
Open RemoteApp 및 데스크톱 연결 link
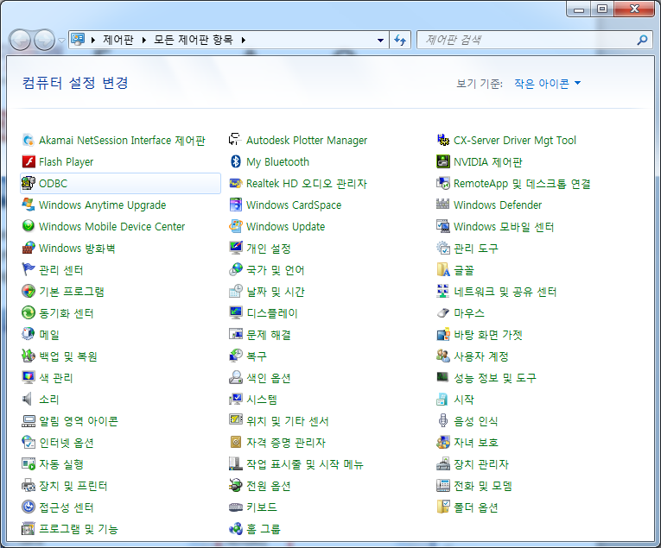tap(522, 184)
